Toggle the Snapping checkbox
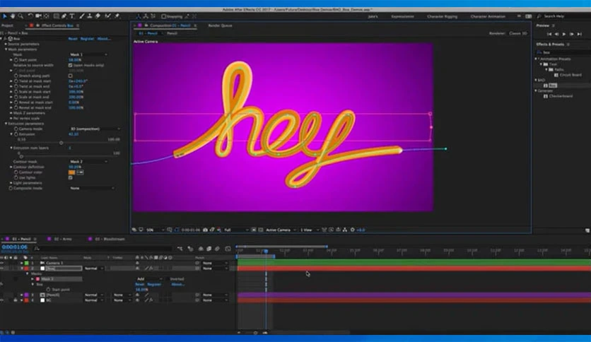The width and height of the screenshot is (591, 342). click(163, 16)
